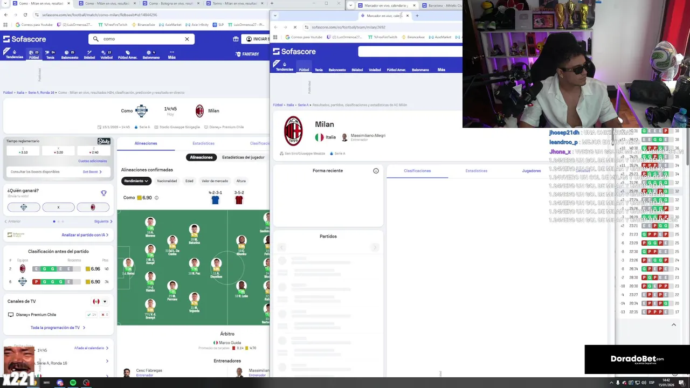Click the red 3-5-2 shirt icon
Viewport: 690px width, 388px height.
coord(239,200)
